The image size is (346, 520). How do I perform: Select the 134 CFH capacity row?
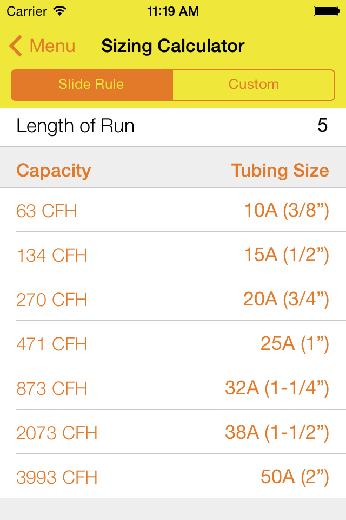coord(173,255)
